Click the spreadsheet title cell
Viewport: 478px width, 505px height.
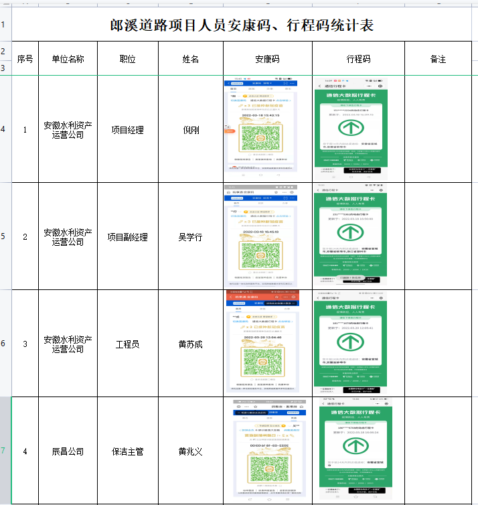pos(242,25)
